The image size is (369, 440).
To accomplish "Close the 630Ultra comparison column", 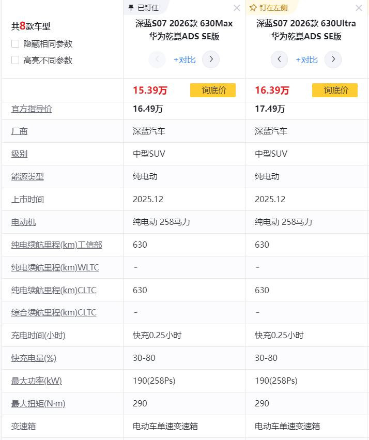I will point(359,8).
